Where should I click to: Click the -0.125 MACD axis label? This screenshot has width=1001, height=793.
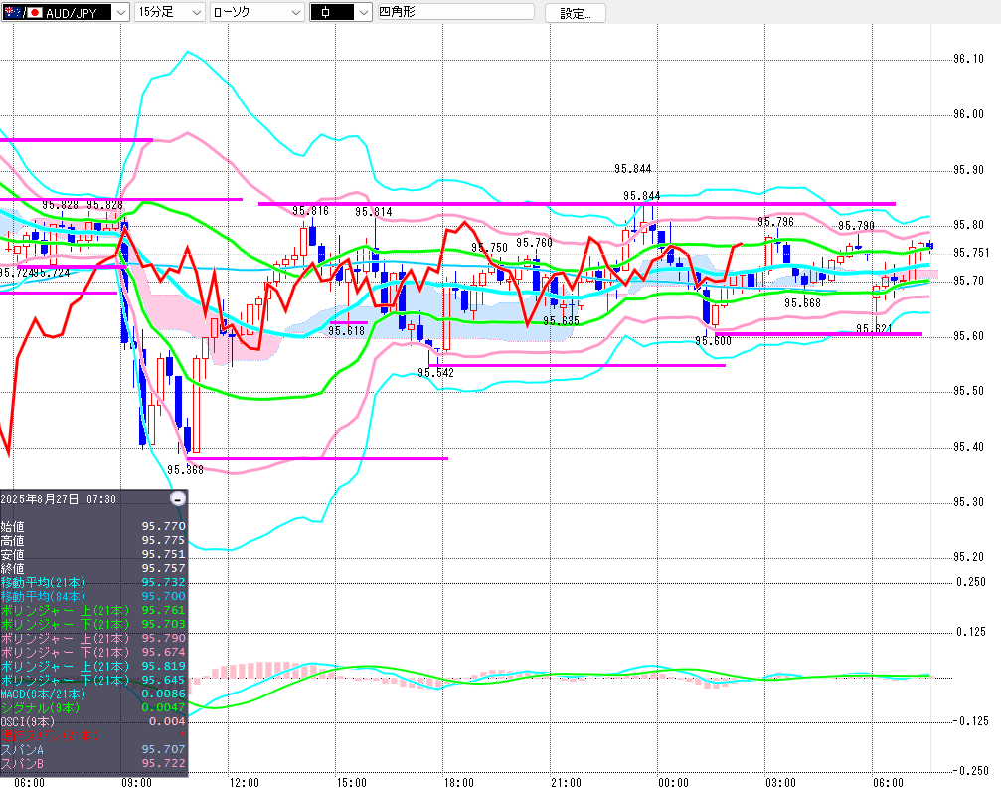click(971, 721)
